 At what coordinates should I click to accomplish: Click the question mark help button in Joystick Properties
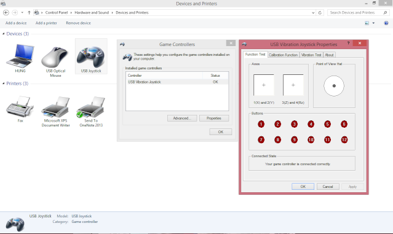(x=348, y=43)
